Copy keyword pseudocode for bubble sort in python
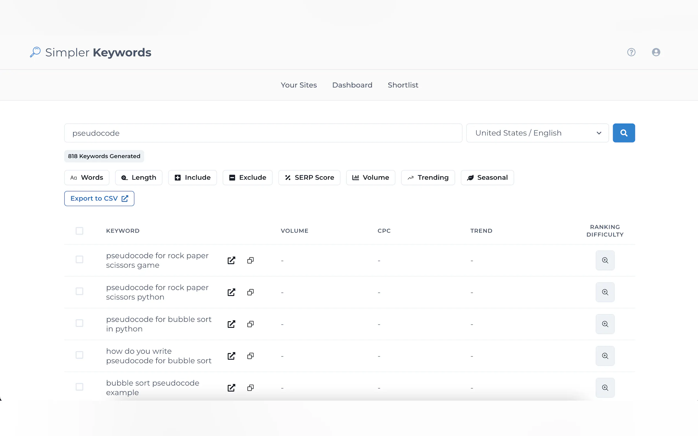 250,324
